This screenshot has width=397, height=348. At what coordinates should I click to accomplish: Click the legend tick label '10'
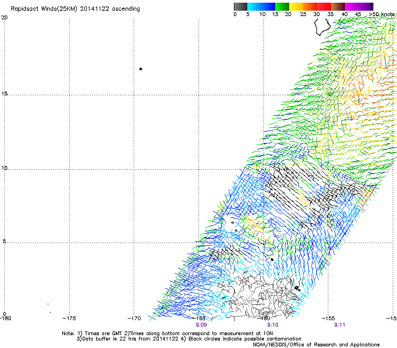click(262, 14)
